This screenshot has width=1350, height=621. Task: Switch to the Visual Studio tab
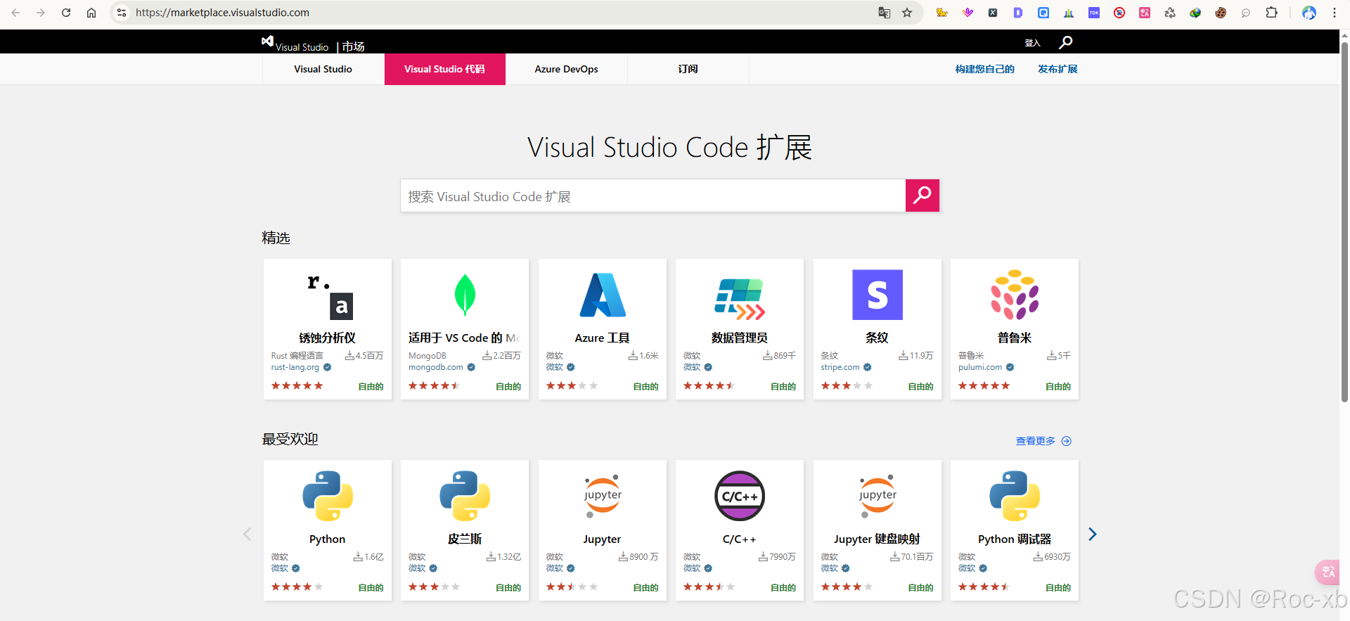click(323, 69)
